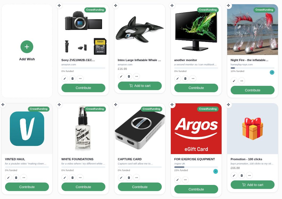
Task: Edit the Sony ZVE10M2B wish with pencil icon
Action: 65,78
